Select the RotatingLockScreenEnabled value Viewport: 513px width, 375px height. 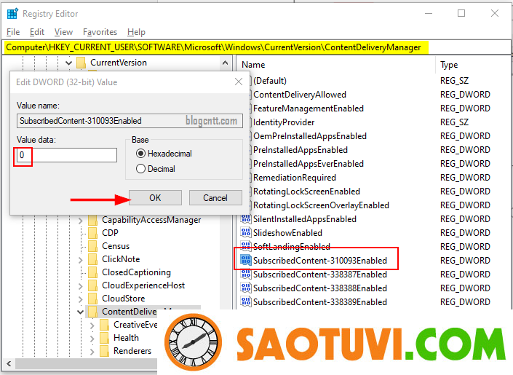tap(306, 191)
